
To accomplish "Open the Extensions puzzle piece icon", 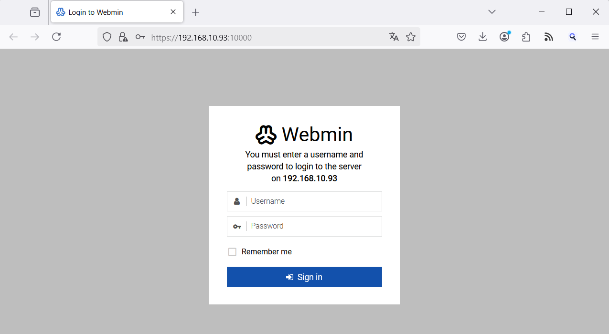I will pos(526,37).
